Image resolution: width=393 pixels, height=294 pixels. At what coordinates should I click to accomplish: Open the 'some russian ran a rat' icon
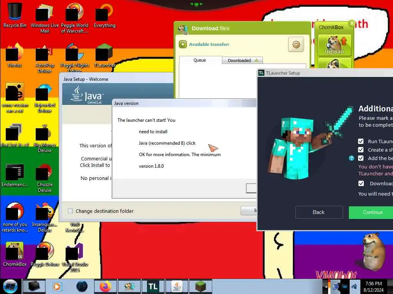(x=15, y=98)
